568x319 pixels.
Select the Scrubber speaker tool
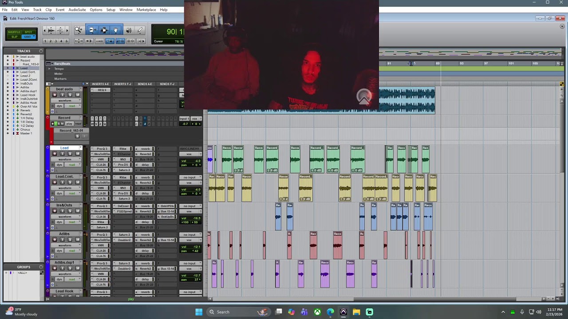tap(129, 30)
